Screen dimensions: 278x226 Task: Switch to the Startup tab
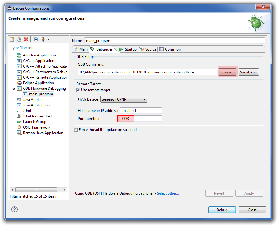coord(128,49)
